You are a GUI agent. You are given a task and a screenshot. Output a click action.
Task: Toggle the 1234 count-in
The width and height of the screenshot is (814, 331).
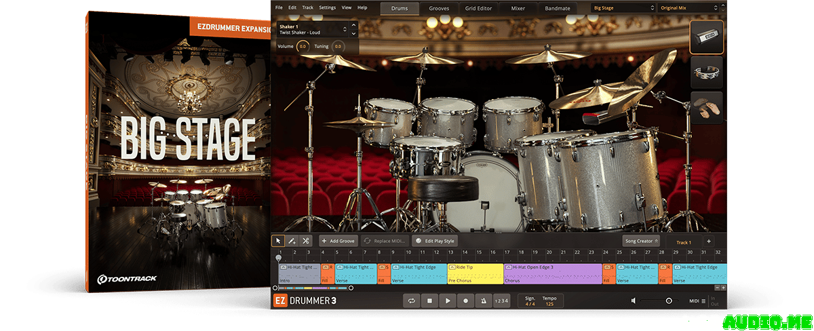(x=501, y=300)
